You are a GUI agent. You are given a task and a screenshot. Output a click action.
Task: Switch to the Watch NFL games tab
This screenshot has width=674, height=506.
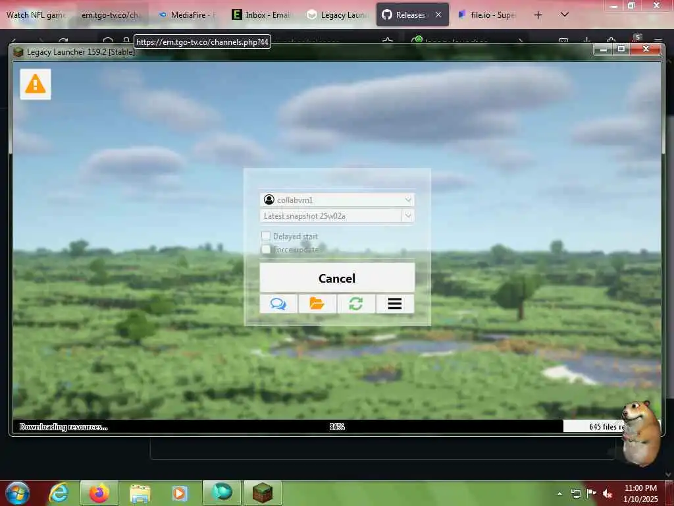pyautogui.click(x=37, y=15)
